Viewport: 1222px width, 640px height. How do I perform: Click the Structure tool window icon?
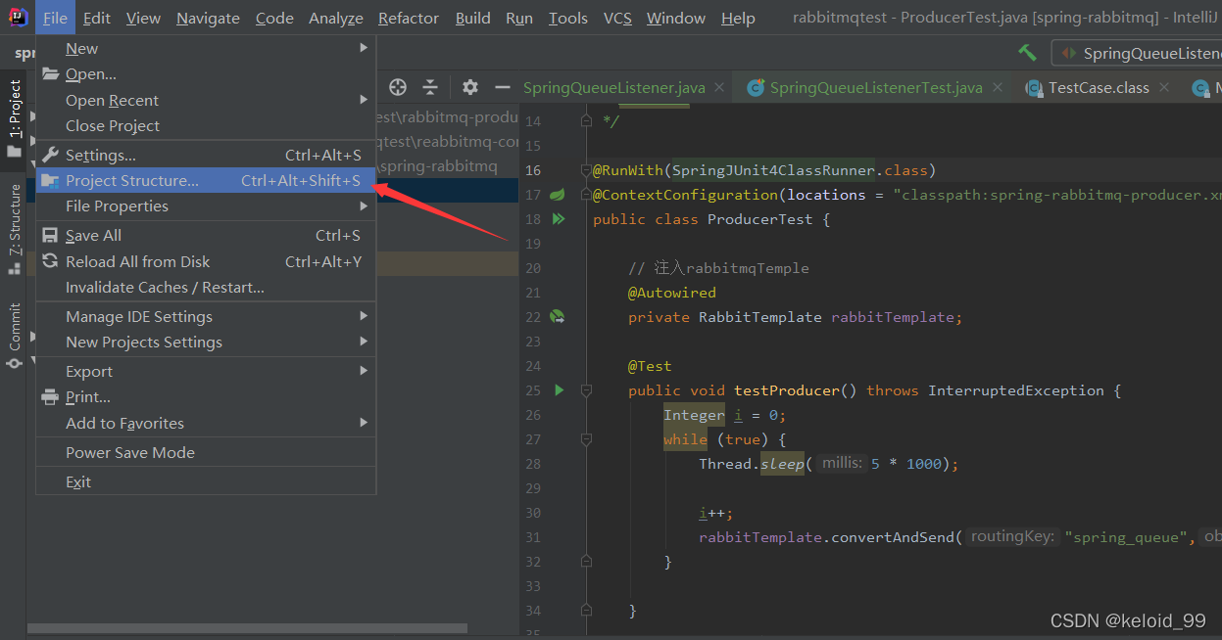[14, 267]
